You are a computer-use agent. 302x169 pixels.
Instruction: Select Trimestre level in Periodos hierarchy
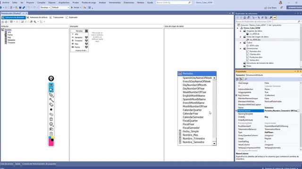(x=78, y=41)
